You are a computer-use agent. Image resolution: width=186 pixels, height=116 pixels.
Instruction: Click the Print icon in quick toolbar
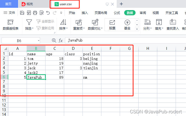pyautogui.click(x=35, y=13)
